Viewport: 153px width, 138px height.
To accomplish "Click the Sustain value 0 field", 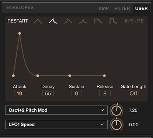I will pos(76,93).
